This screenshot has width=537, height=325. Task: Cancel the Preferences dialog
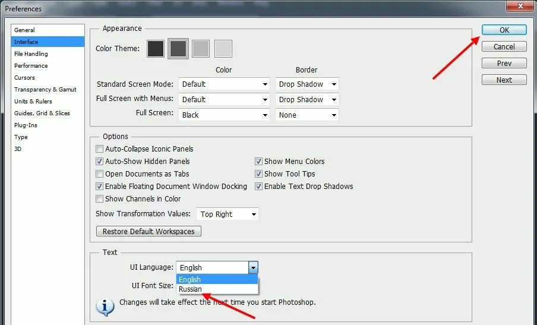click(x=504, y=46)
